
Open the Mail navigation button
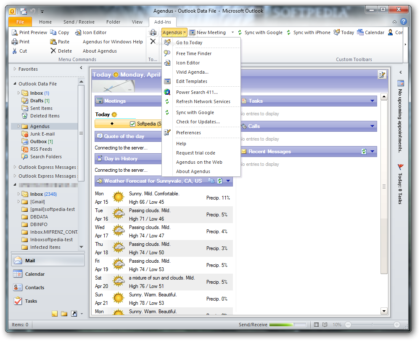48,261
